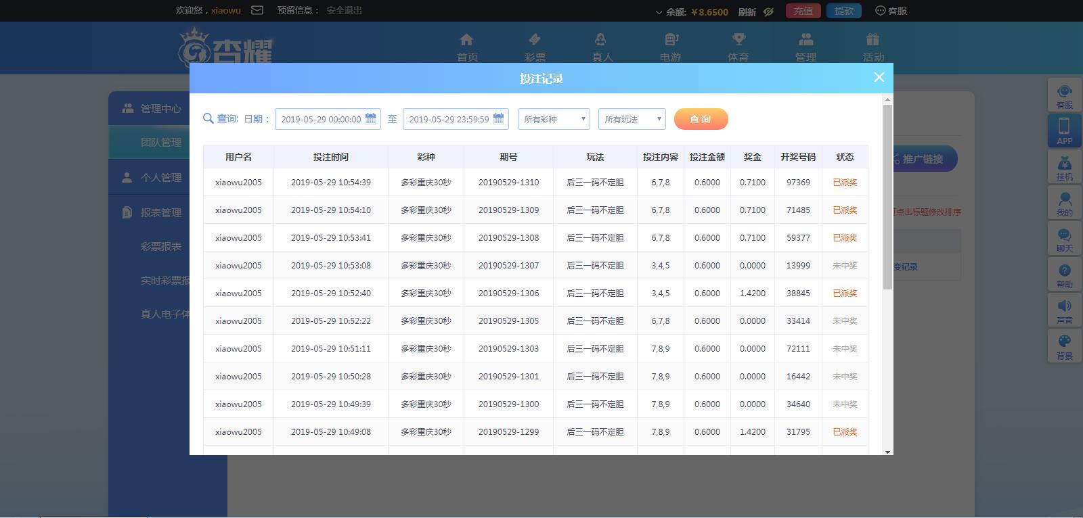Open 挂机 auto-bet sidebar icon
Viewport: 1083px width, 518px height.
(x=1064, y=166)
